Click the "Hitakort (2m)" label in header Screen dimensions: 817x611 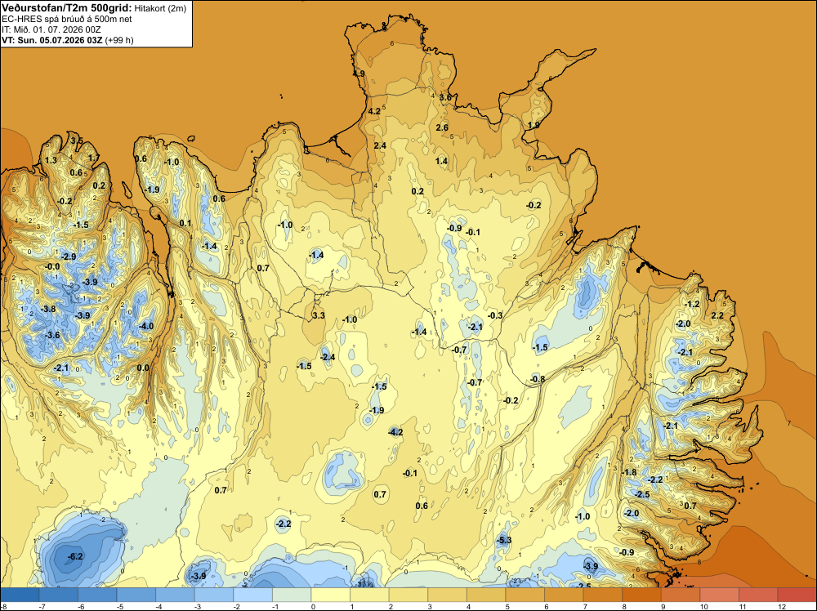[160, 8]
